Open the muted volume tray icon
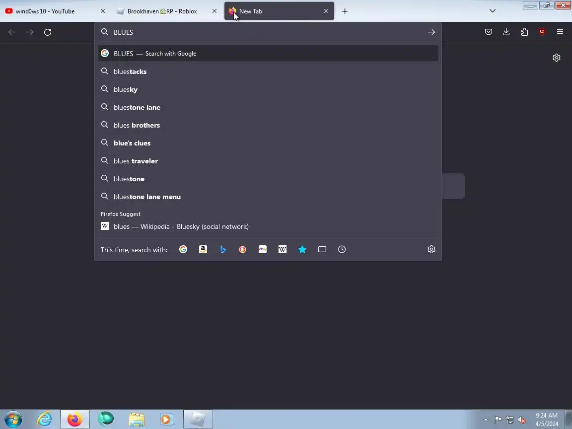Image resolution: width=572 pixels, height=429 pixels. coord(522,420)
